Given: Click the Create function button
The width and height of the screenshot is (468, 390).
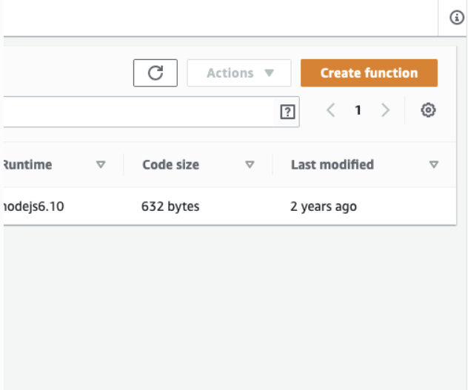Looking at the screenshot, I should pyautogui.click(x=370, y=73).
